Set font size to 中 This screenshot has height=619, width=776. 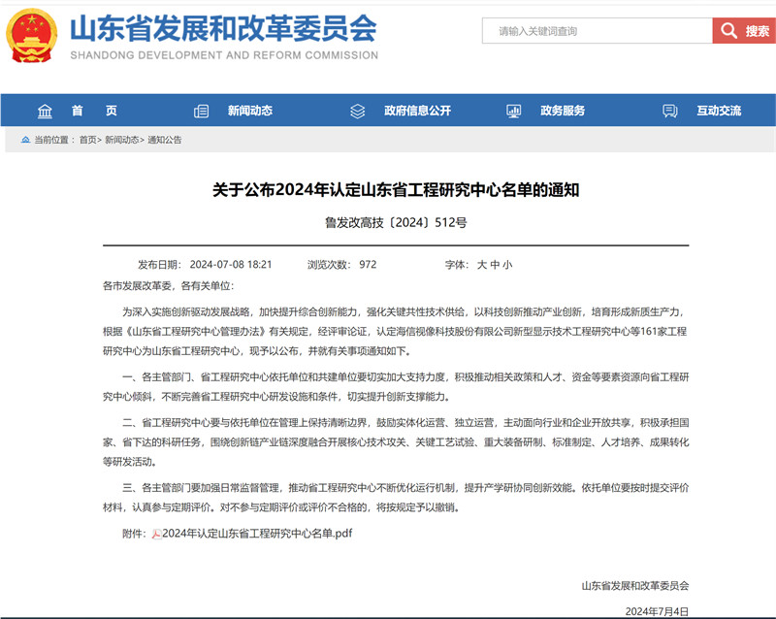point(495,265)
